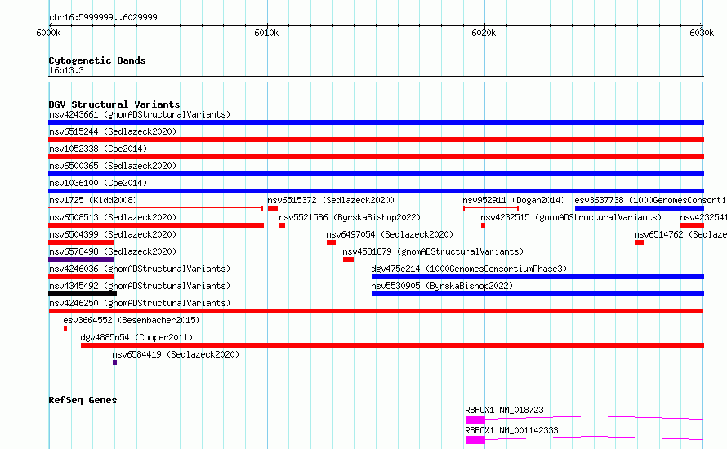727x449 pixels.
Task: Select black bar under nsv4345492
Action: [x=83, y=294]
